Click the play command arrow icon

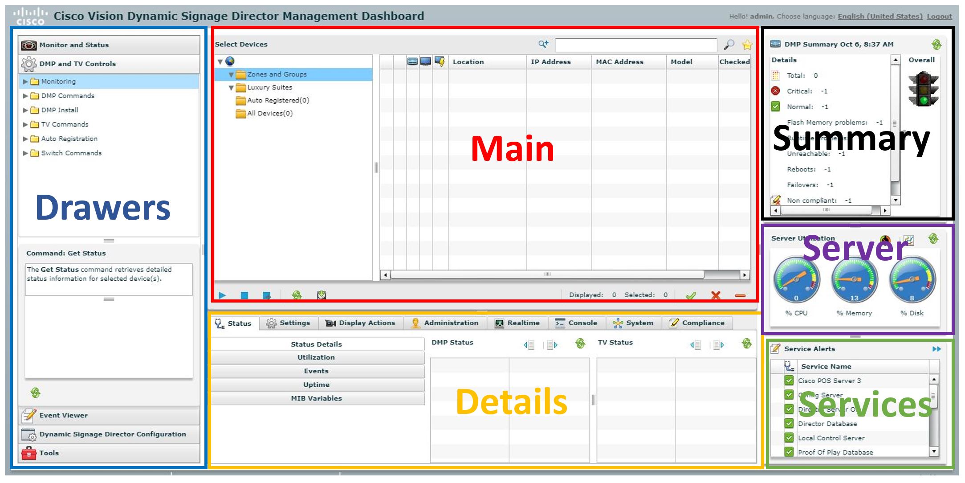tap(222, 295)
